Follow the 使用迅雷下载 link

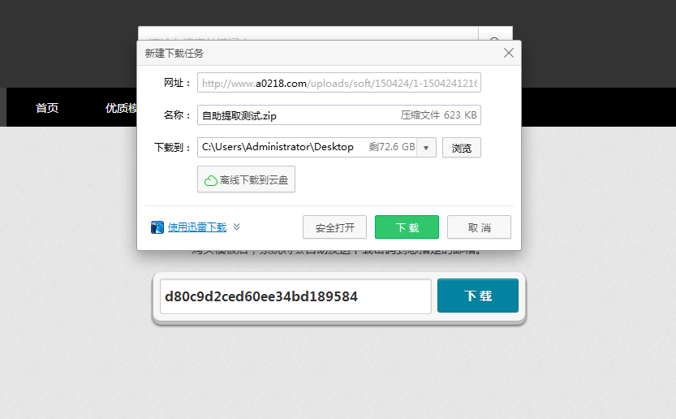tap(196, 227)
